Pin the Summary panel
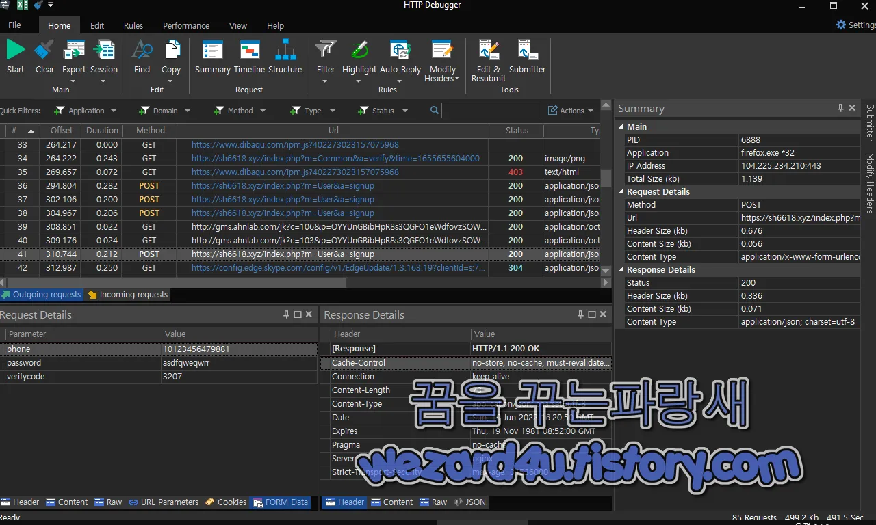This screenshot has height=525, width=876. click(x=840, y=108)
